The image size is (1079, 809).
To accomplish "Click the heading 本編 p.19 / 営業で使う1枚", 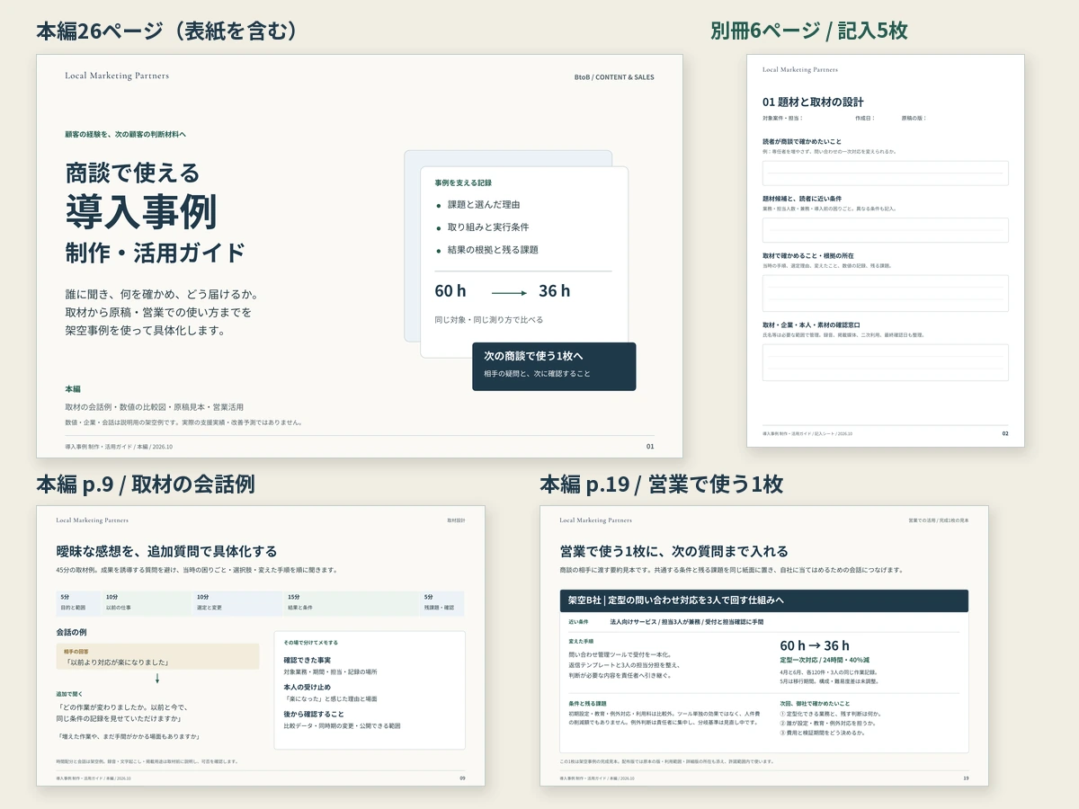I will coord(662,484).
